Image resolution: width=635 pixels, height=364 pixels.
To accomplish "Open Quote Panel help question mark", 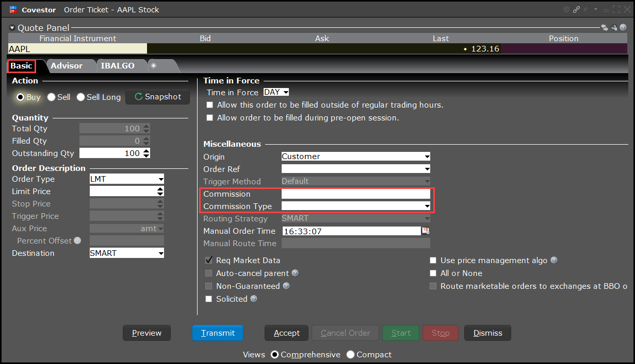I will 623,27.
